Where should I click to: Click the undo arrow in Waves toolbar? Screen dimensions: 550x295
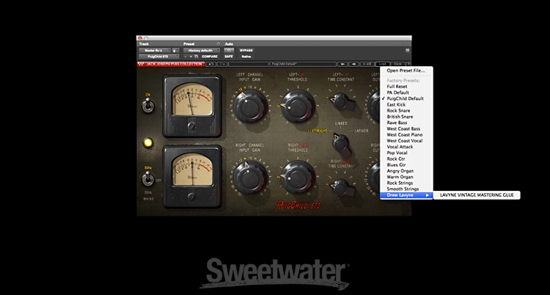211,64
